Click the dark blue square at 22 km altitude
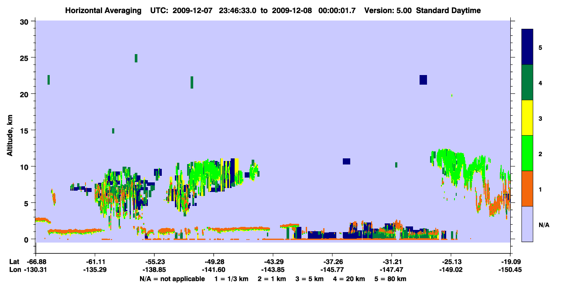 point(423,80)
